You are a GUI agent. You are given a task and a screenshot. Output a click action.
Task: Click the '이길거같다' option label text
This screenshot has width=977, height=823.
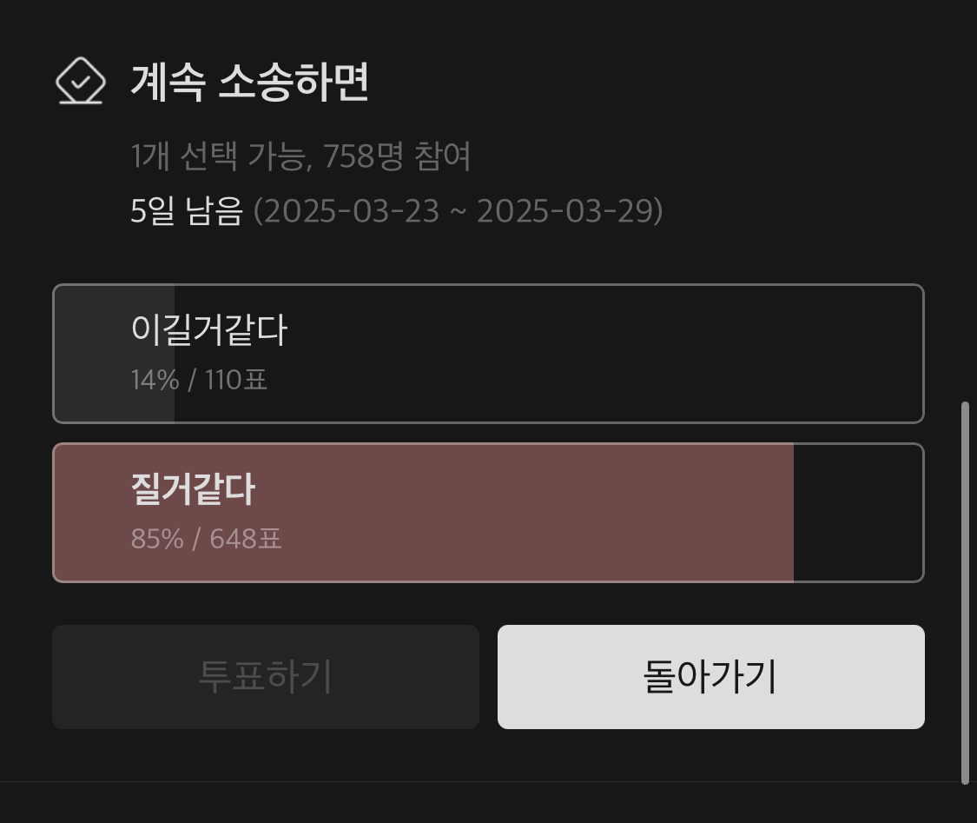(208, 329)
